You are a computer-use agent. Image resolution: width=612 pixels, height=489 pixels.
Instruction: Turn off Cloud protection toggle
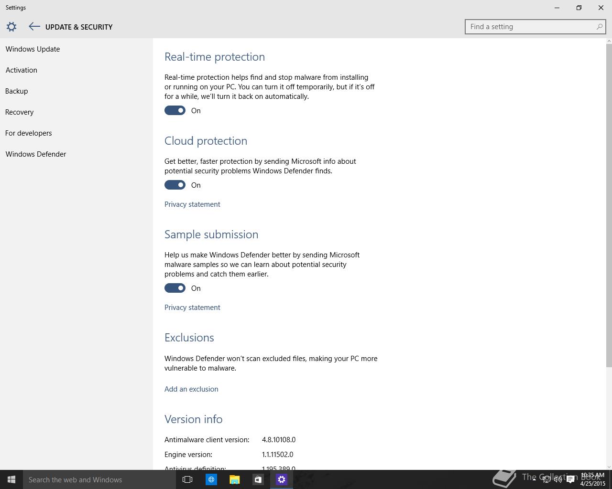175,185
